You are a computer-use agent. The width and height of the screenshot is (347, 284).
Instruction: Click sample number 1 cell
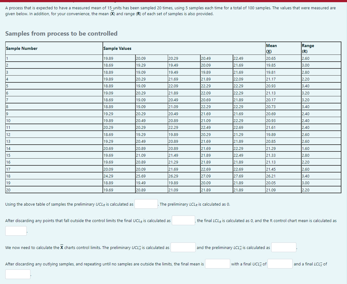54,59
